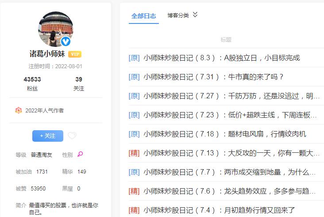Click the [精] tag on 7.13 post
The image size is (324, 217).
pos(134,153)
